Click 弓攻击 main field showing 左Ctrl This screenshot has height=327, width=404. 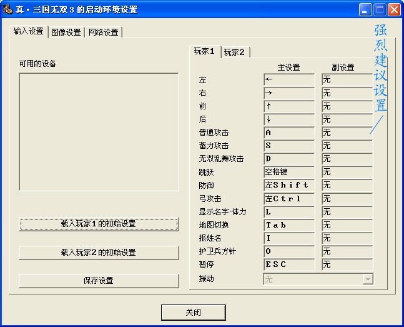click(289, 198)
